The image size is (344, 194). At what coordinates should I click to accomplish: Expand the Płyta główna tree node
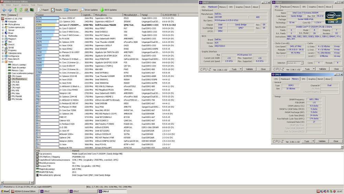click(3, 24)
